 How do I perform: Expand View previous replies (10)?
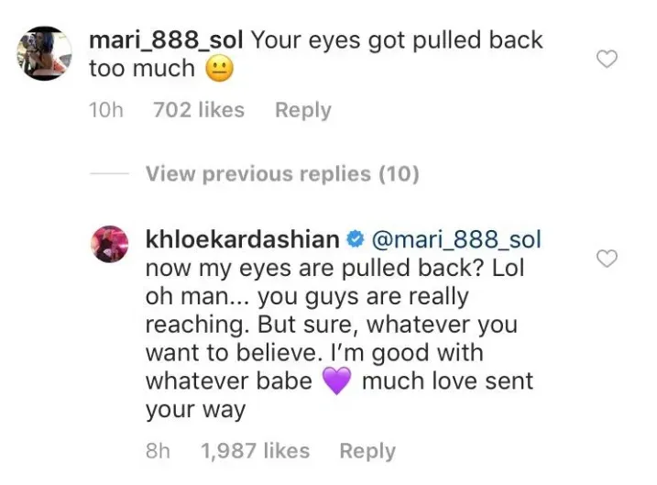tap(281, 173)
